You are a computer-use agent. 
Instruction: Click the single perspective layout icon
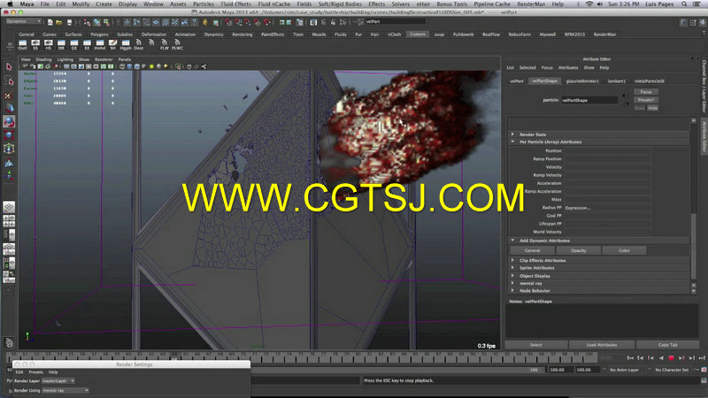(9, 207)
